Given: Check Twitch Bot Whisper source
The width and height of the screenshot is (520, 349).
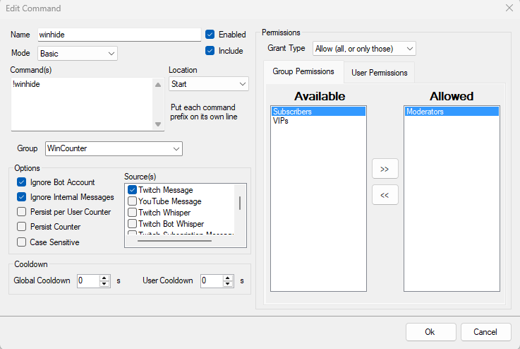Looking at the screenshot, I should pos(132,223).
